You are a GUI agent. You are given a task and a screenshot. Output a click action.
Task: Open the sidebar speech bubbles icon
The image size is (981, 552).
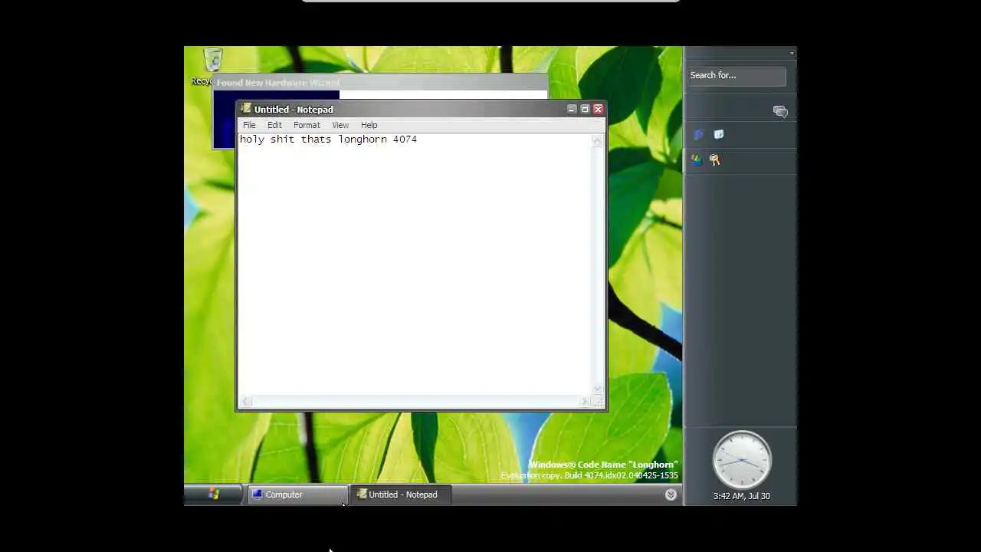pos(780,112)
